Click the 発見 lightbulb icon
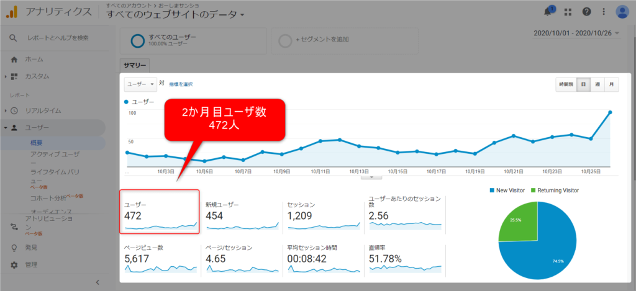 click(14, 248)
